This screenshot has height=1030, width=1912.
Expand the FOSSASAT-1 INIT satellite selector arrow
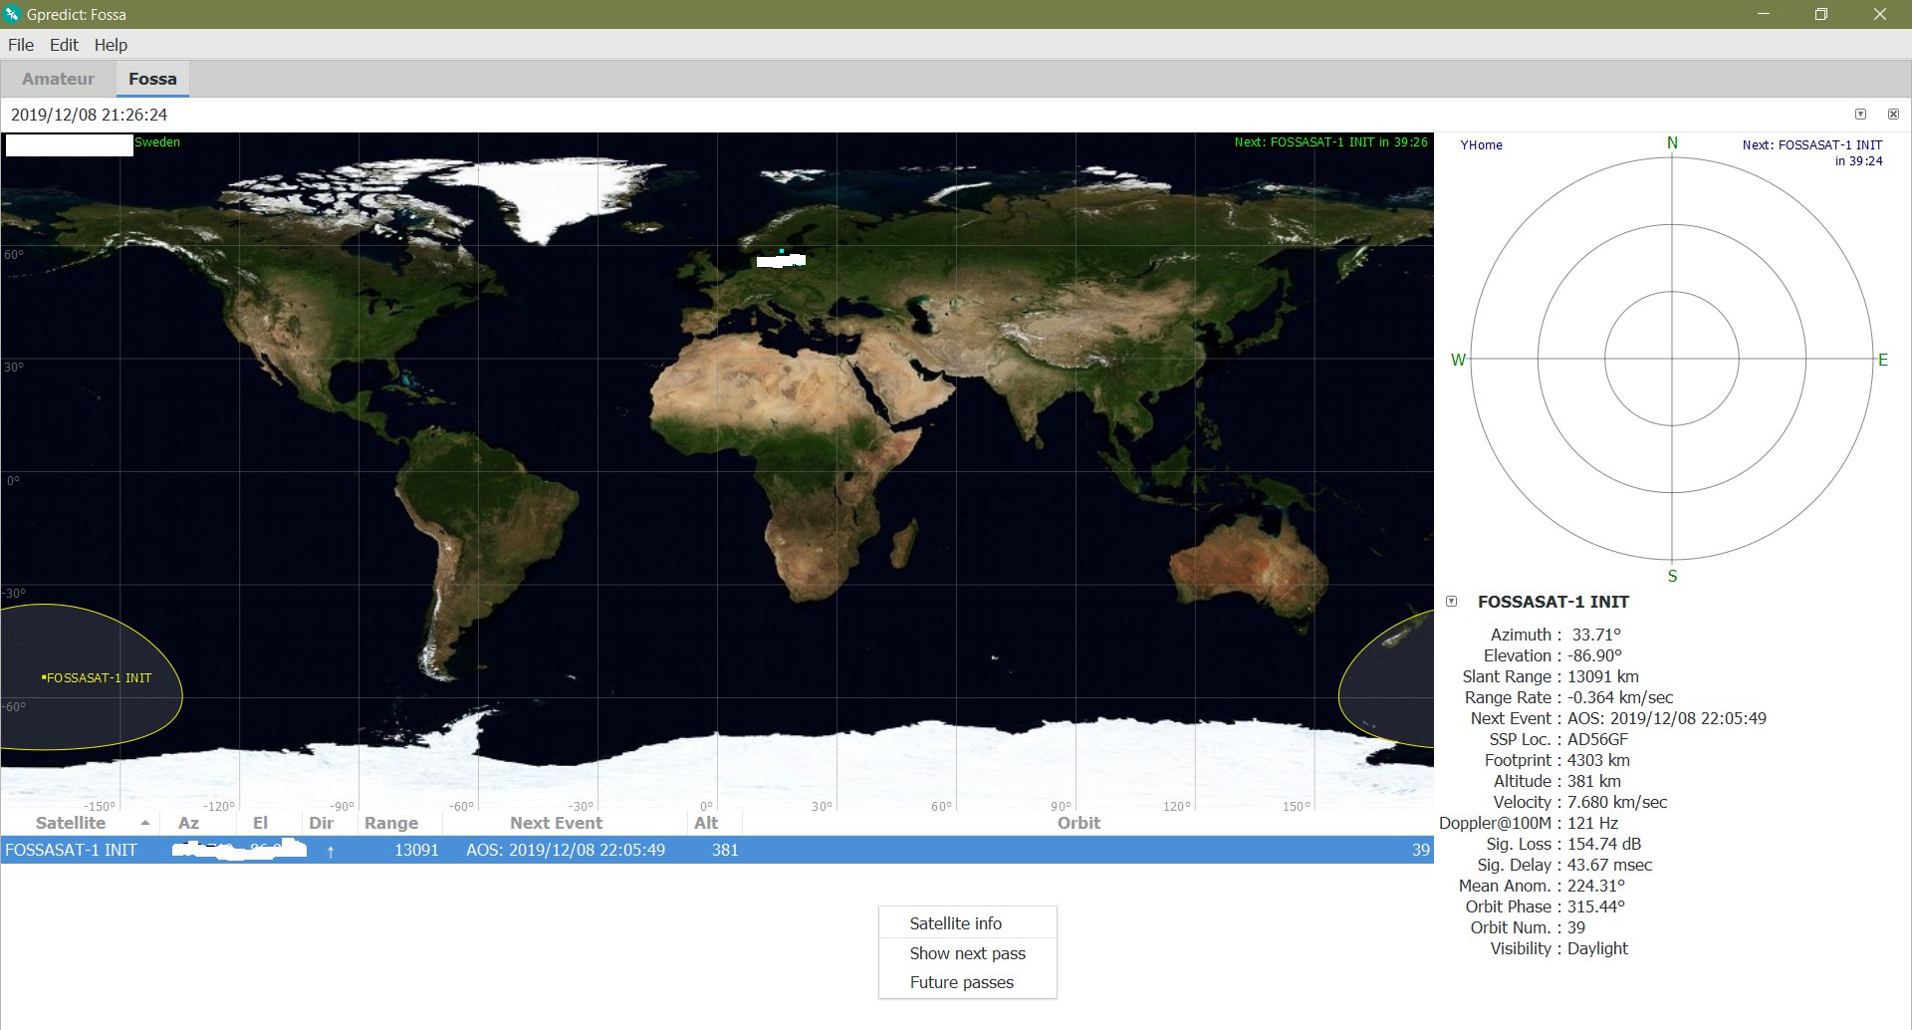[x=1451, y=602]
